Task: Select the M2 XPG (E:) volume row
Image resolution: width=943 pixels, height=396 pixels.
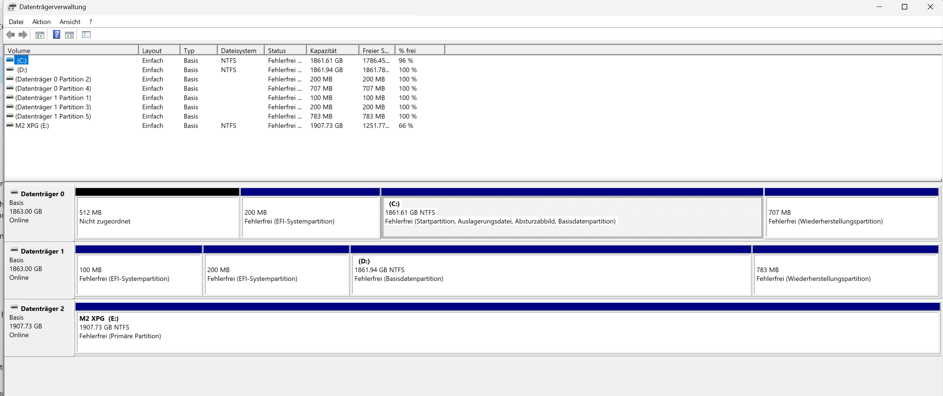Action: point(32,125)
